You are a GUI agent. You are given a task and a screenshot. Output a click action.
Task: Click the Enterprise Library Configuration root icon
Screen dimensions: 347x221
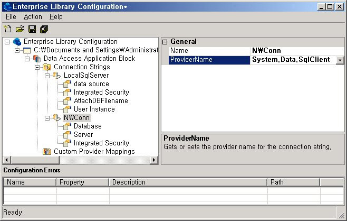[17, 41]
